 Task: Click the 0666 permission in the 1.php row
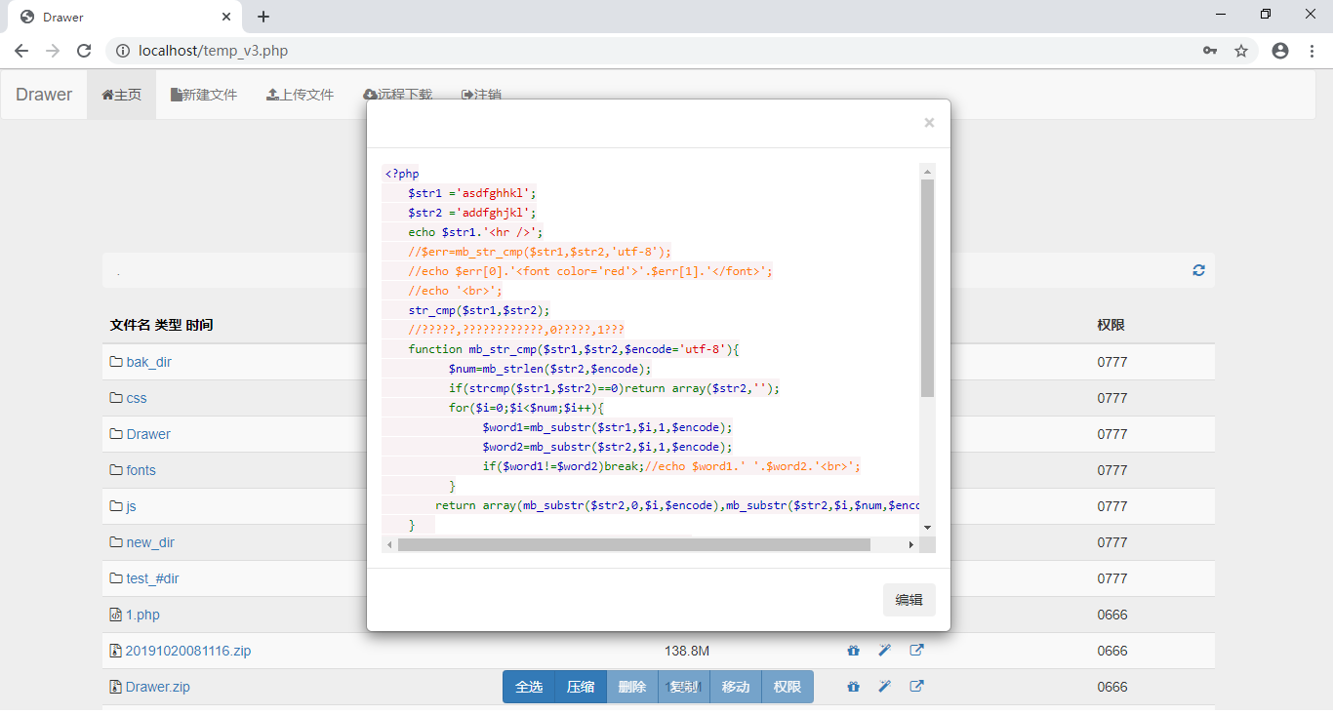coord(1112,615)
